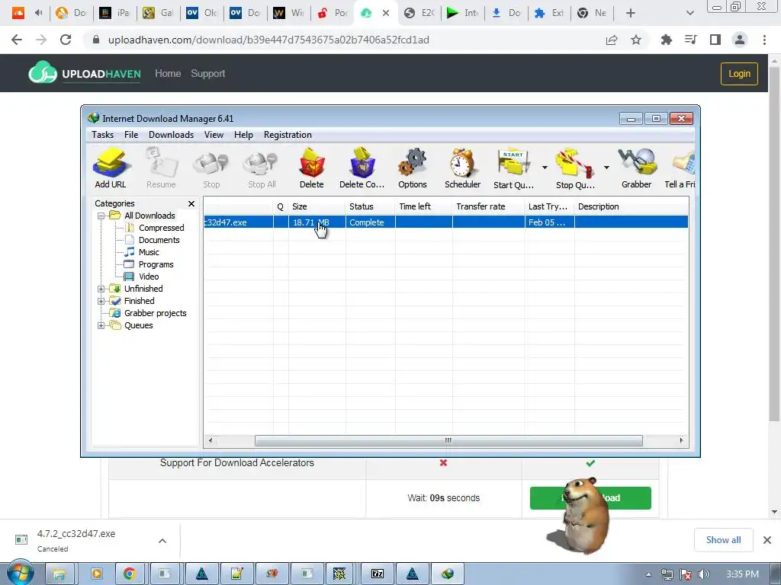Open options chevron for 4.7.2_cc32d47.exe download
The width and height of the screenshot is (781, 585).
click(x=162, y=541)
